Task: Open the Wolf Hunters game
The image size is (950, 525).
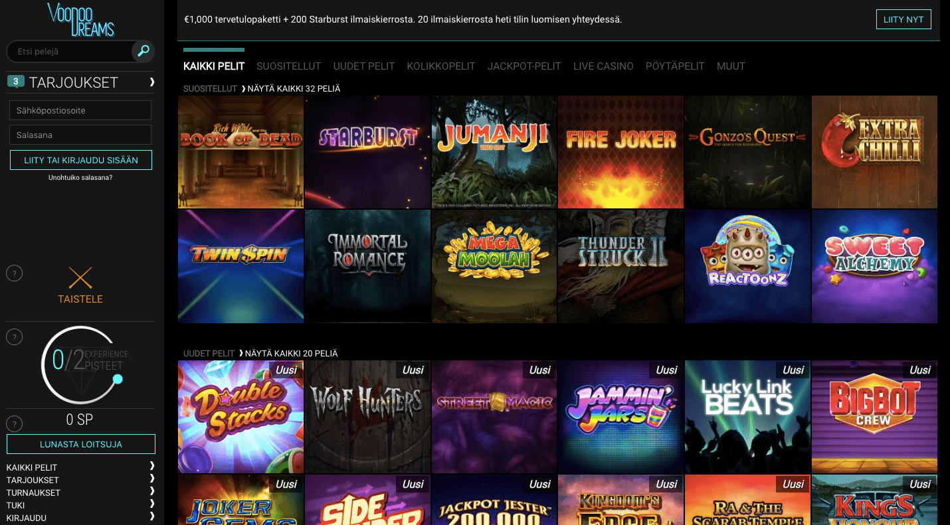Action: coord(367,417)
